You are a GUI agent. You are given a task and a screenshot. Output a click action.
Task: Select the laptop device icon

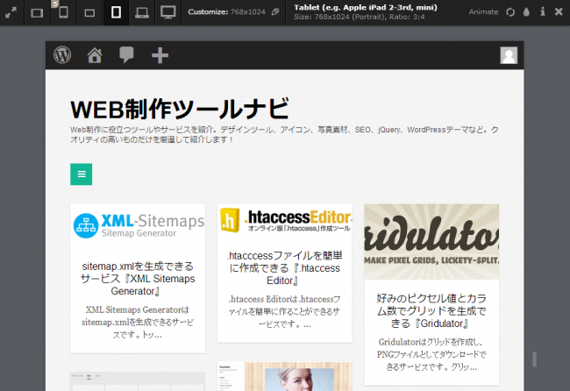pyautogui.click(x=142, y=13)
